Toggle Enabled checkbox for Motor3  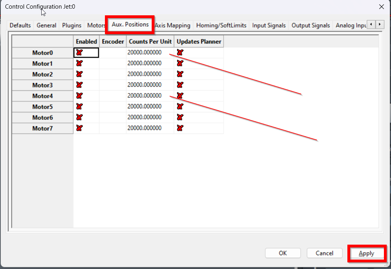(79, 85)
